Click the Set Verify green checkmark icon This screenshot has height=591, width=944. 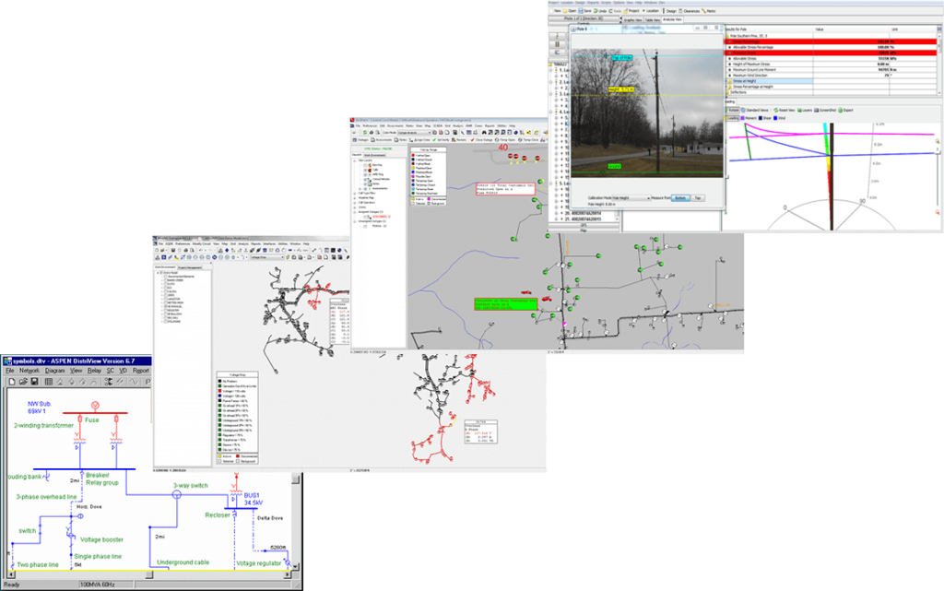coord(434,139)
